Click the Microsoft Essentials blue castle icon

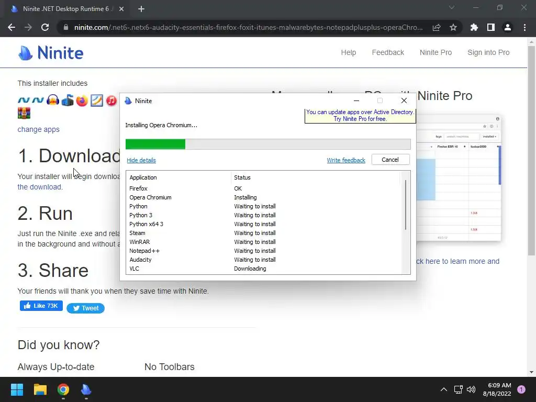(x=68, y=100)
